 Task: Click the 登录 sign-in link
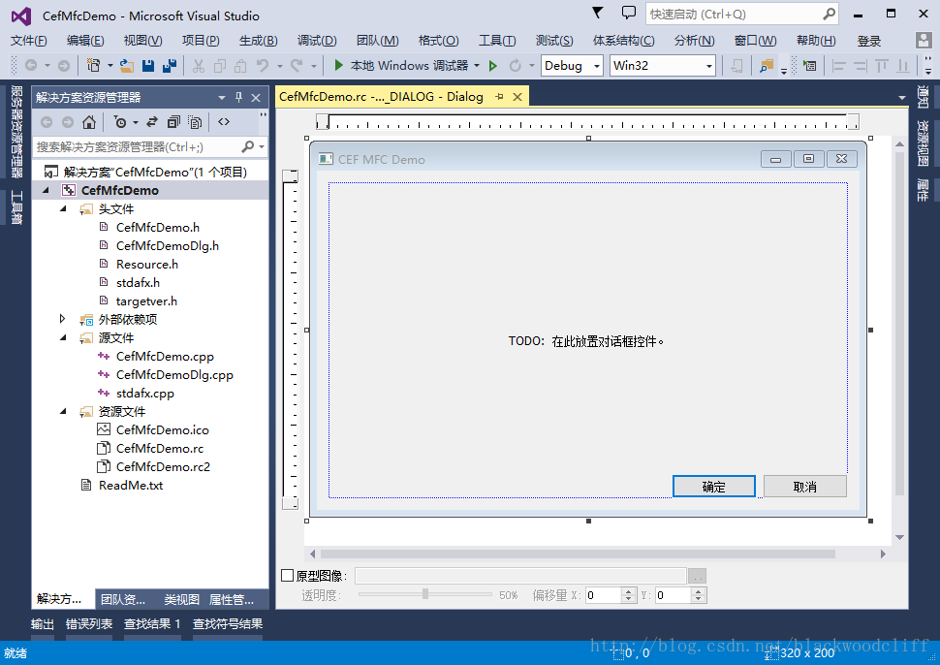tap(868, 41)
